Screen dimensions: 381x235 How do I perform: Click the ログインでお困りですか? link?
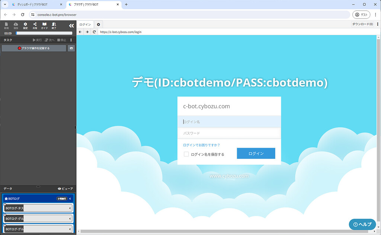(x=201, y=145)
